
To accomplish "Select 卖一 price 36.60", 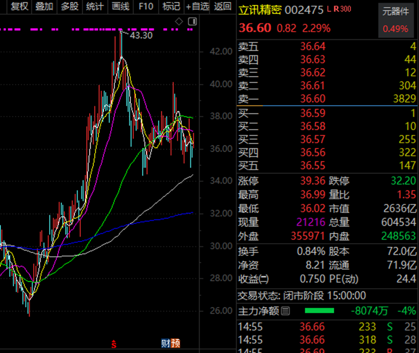I will pyautogui.click(x=312, y=99).
